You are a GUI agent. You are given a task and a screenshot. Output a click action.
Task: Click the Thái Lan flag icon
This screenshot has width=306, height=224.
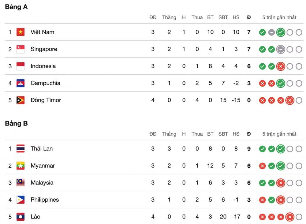[21, 148]
